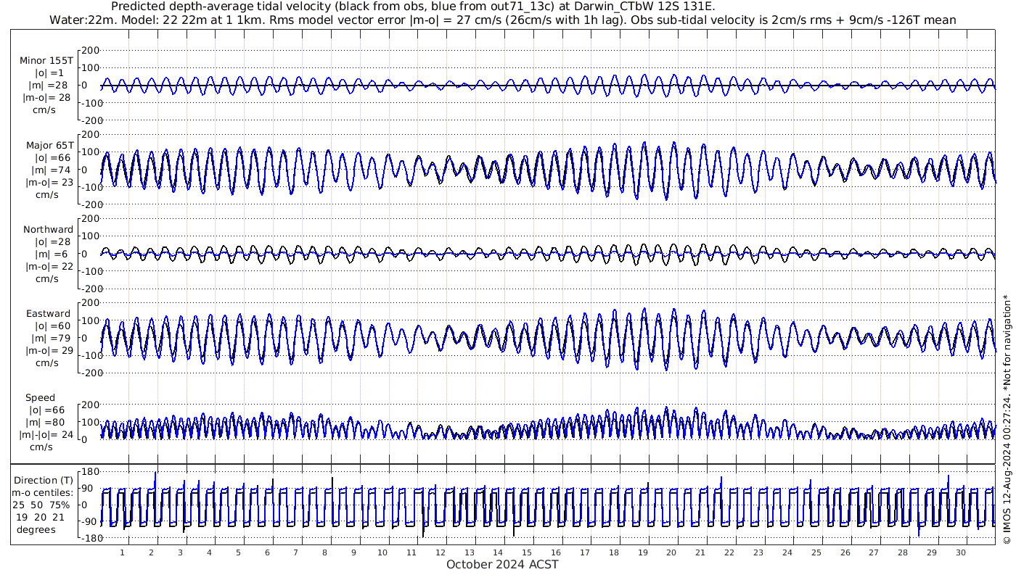The width and height of the screenshot is (1016, 580).
Task: Click 'm-o centiles:' in the Direction panel
Action: [44, 493]
